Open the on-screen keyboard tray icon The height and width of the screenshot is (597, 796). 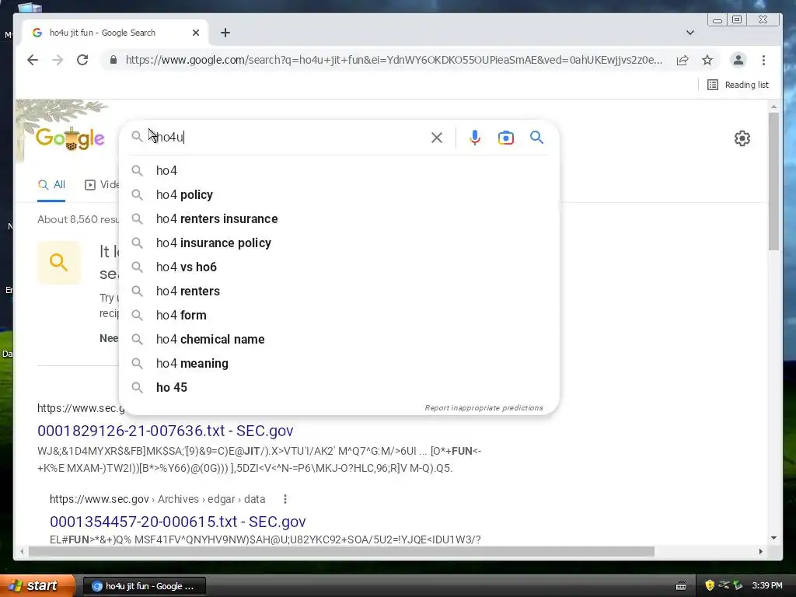pos(681,586)
